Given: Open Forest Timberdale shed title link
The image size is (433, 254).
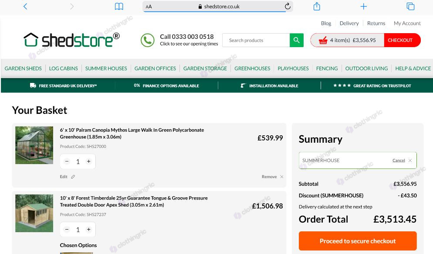Looking at the screenshot, I should (x=134, y=202).
